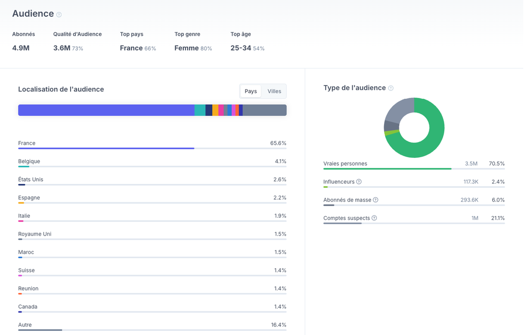This screenshot has width=527, height=335.
Task: Click the grey Autre segment in stacked bar
Action: [x=265, y=110]
